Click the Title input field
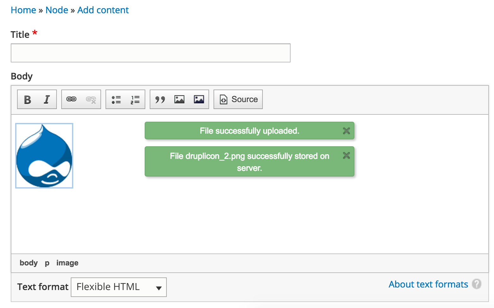Image resolution: width=494 pixels, height=308 pixels. pyautogui.click(x=150, y=53)
